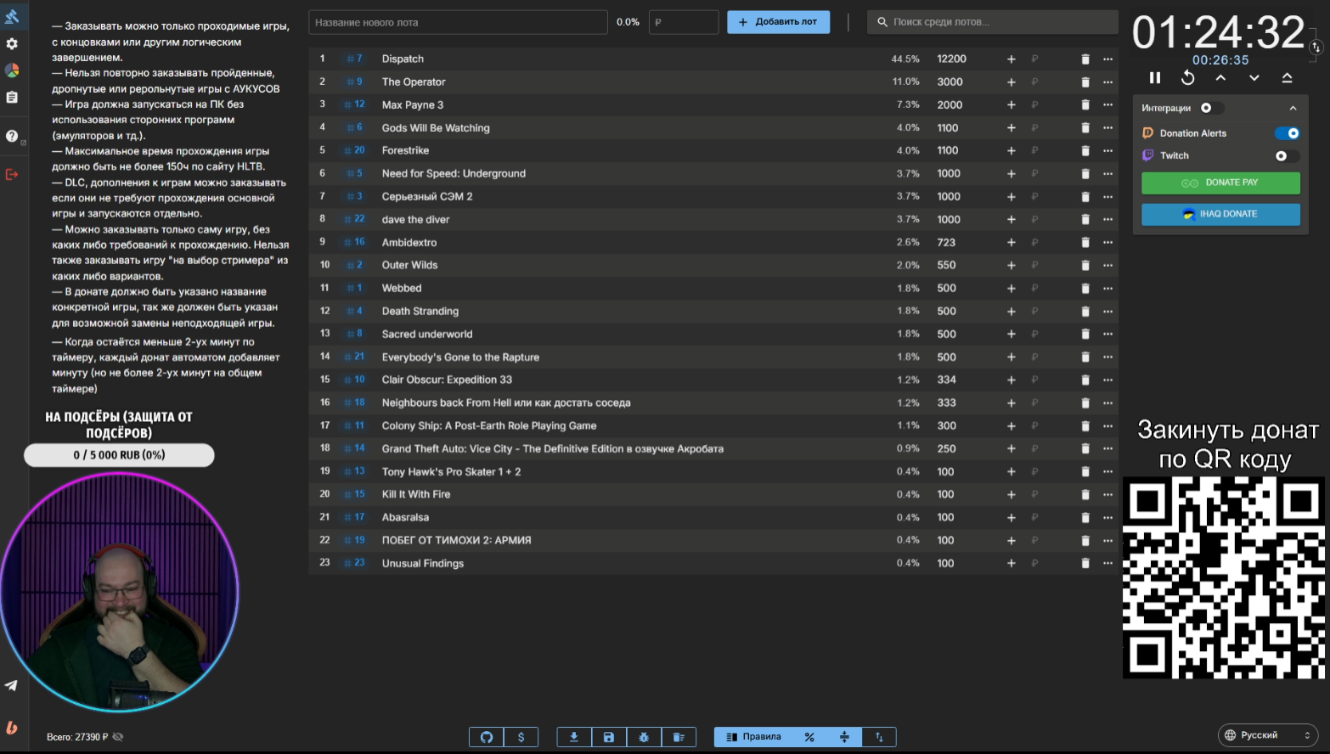Delete the Max Payne 3 lot
The height and width of the screenshot is (754, 1330).
[x=1085, y=105]
